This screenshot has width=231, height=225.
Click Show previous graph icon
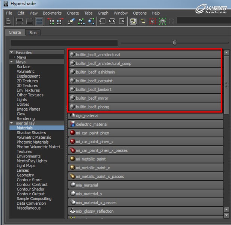(x=51, y=21)
